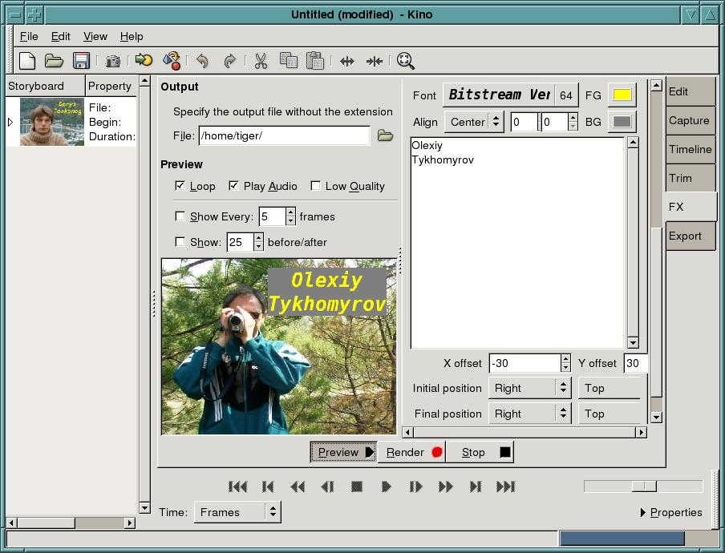Click the yellow FG color swatch
The image size is (725, 553).
click(622, 95)
